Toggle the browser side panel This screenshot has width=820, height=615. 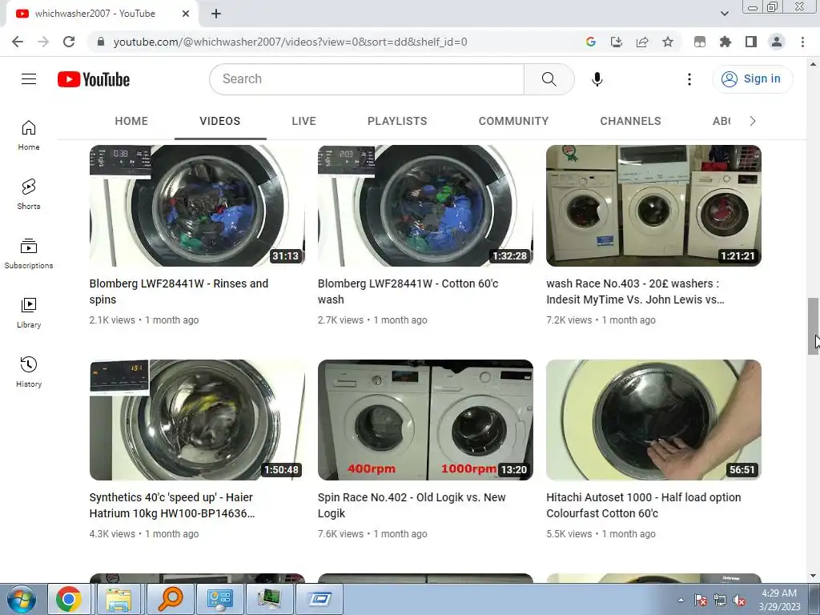click(751, 42)
